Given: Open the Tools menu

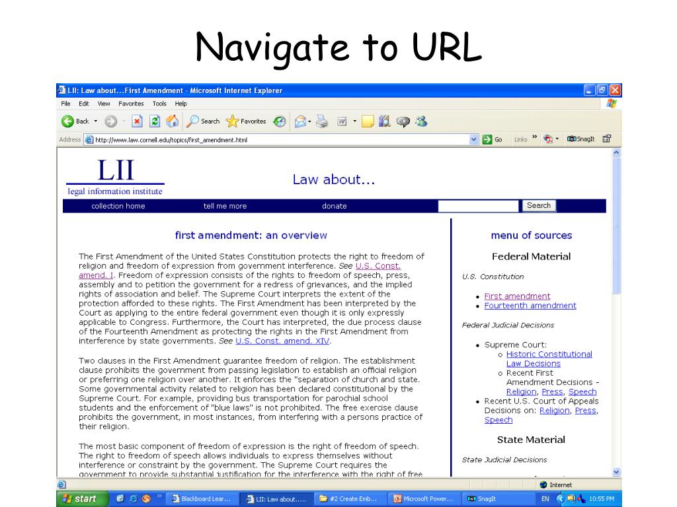Looking at the screenshot, I should [x=159, y=104].
